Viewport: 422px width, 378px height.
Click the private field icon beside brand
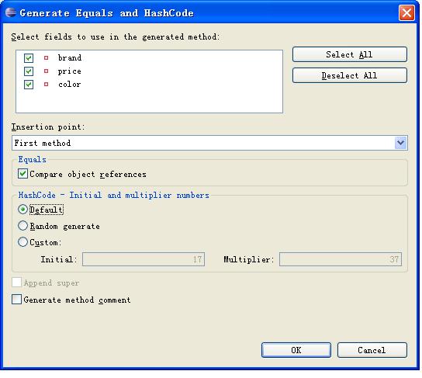(x=46, y=57)
